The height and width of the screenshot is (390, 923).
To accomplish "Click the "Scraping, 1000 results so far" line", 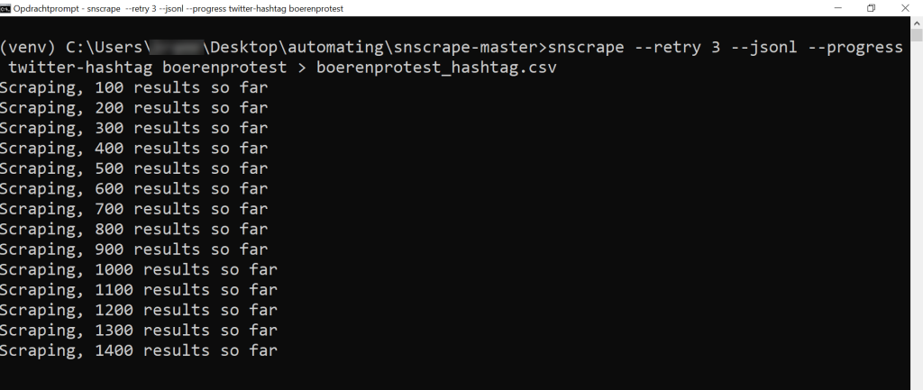I will click(138, 269).
